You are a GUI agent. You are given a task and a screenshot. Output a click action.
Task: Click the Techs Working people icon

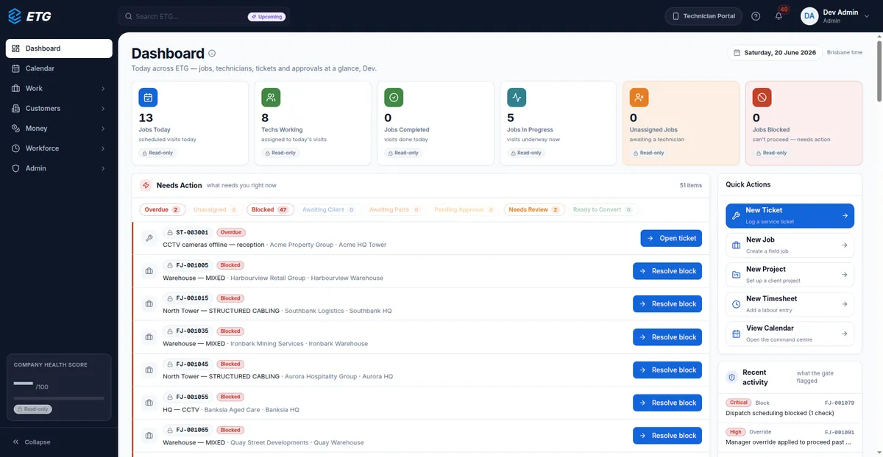(271, 97)
